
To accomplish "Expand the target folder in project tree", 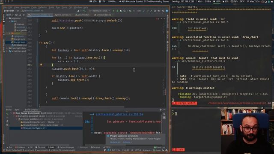I will [9, 33].
